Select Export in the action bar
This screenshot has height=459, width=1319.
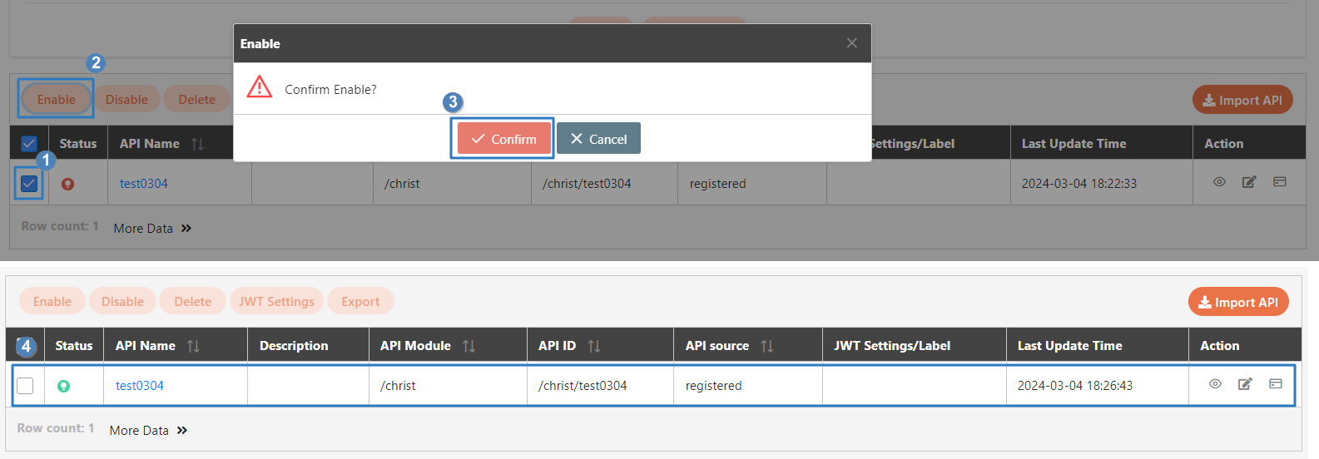coord(360,302)
